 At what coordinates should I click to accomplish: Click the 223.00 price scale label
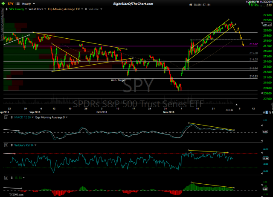coord(267,15)
